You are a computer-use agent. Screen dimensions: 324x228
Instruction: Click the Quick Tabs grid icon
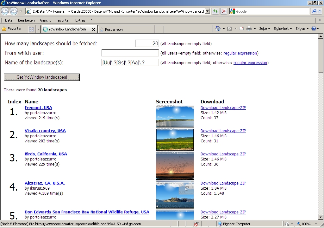[x=31, y=28]
